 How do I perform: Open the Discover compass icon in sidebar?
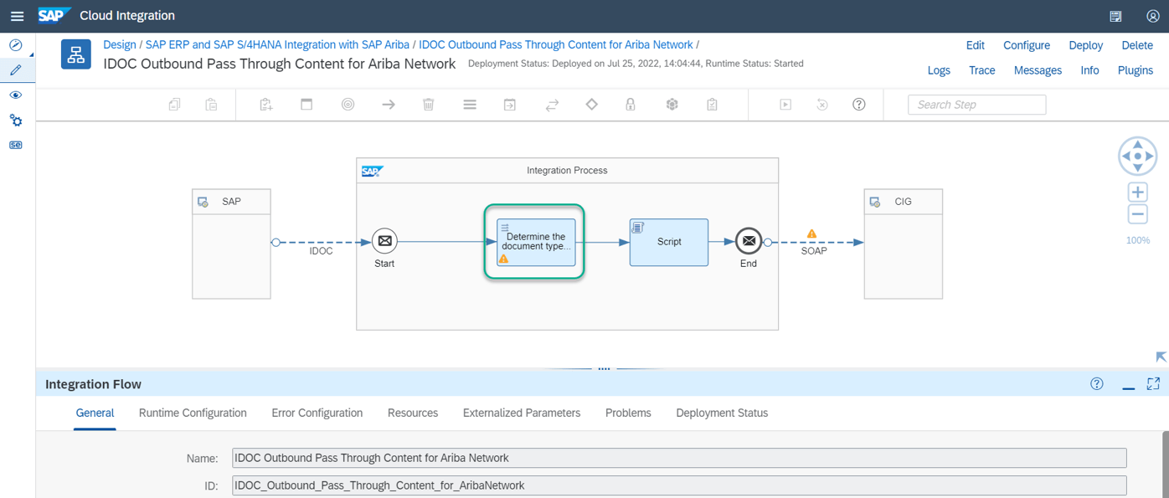[x=15, y=45]
